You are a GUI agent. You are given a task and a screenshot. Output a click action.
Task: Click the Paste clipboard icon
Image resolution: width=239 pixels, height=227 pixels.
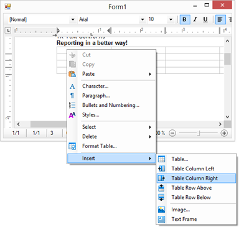click(x=72, y=74)
